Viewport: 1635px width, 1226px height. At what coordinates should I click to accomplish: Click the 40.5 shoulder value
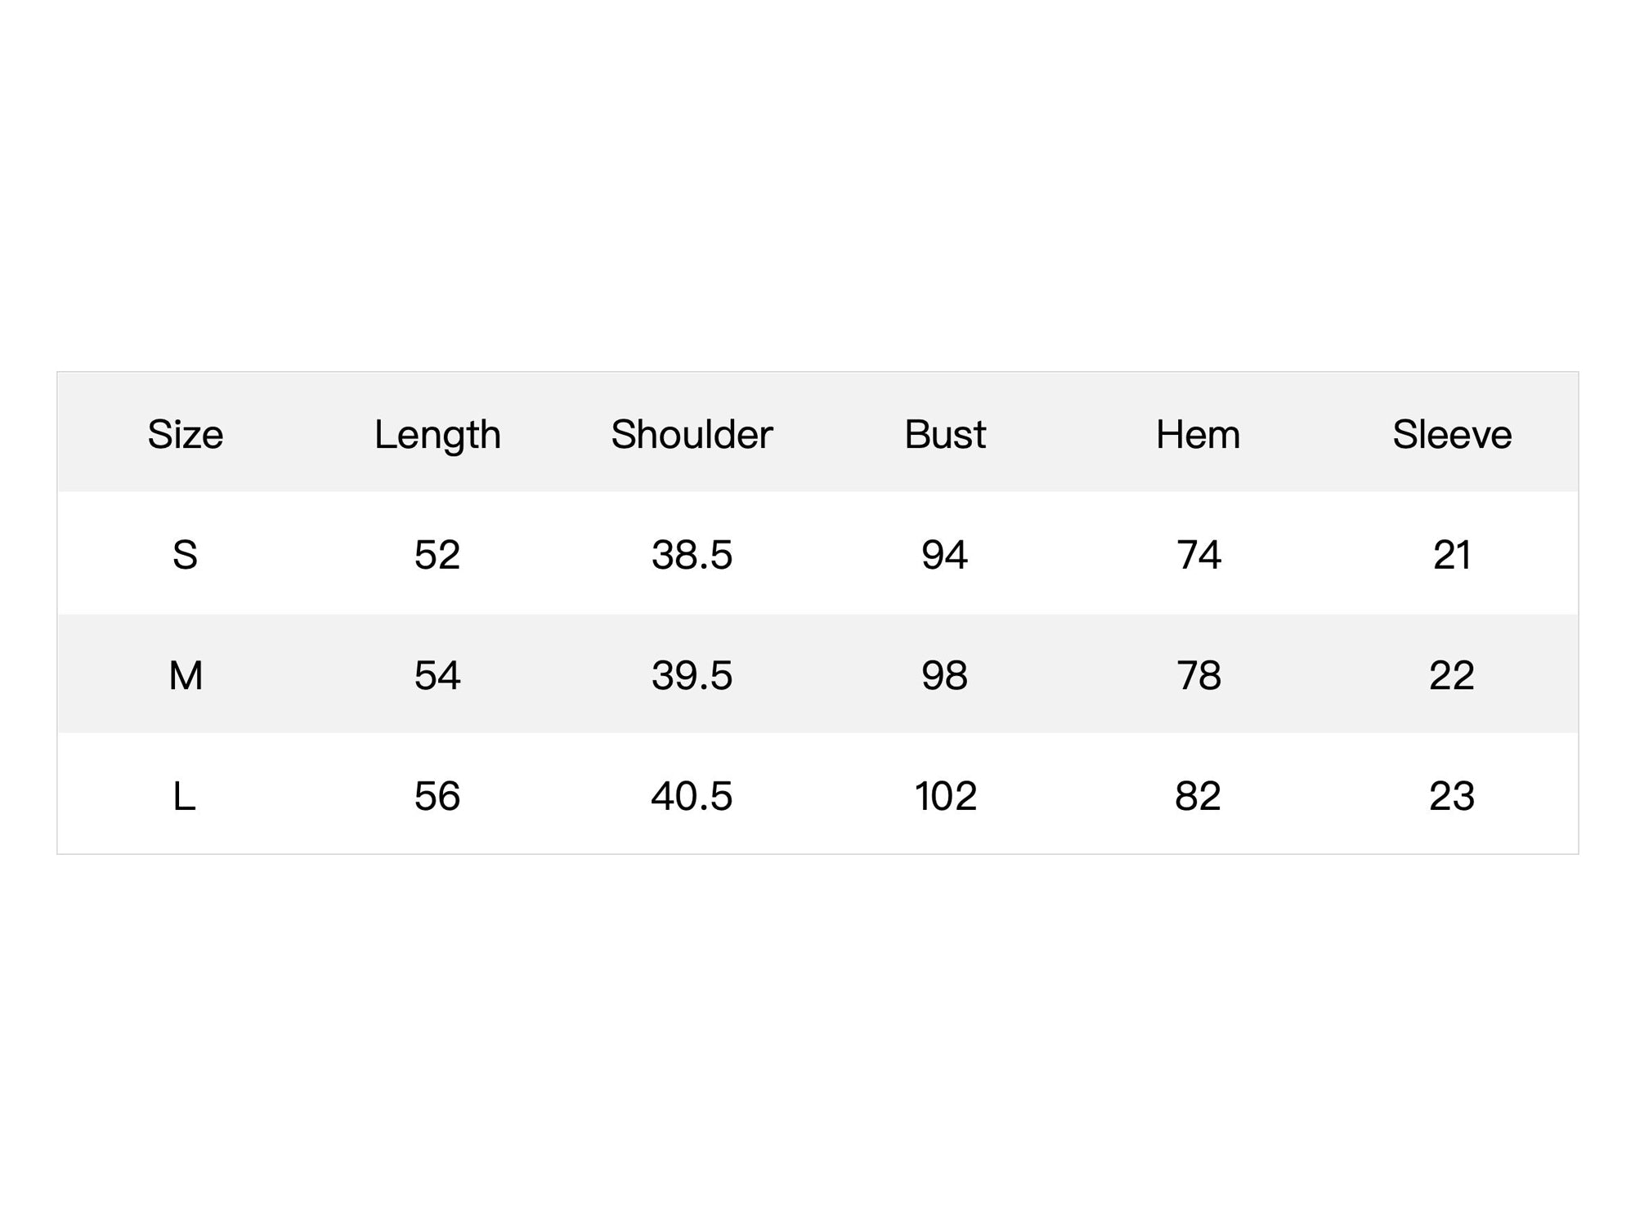point(692,796)
